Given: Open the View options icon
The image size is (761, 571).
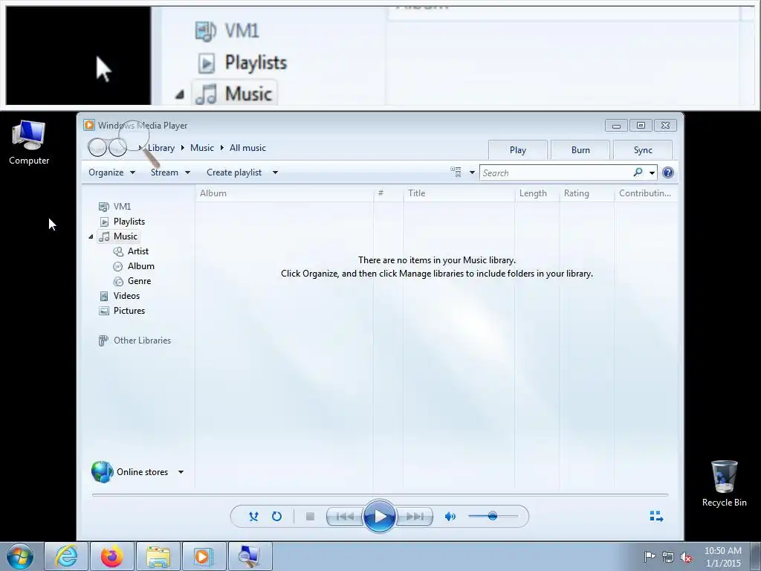Looking at the screenshot, I should pyautogui.click(x=456, y=172).
